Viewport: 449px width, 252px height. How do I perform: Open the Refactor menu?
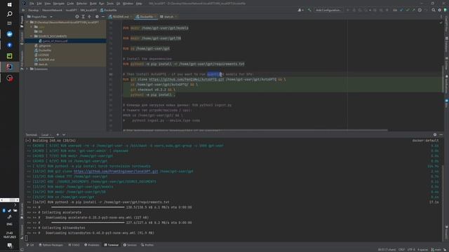(81, 3)
